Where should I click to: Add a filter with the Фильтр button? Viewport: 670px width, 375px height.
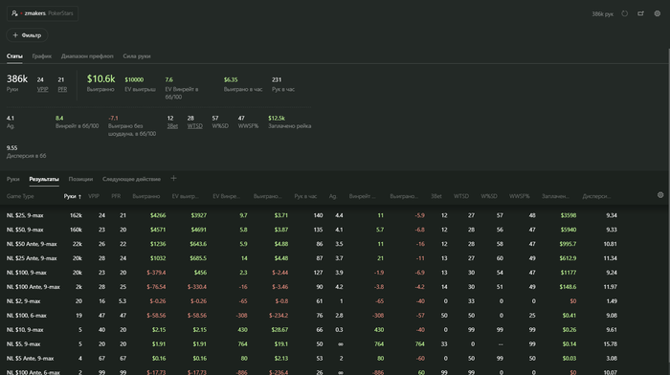point(27,35)
